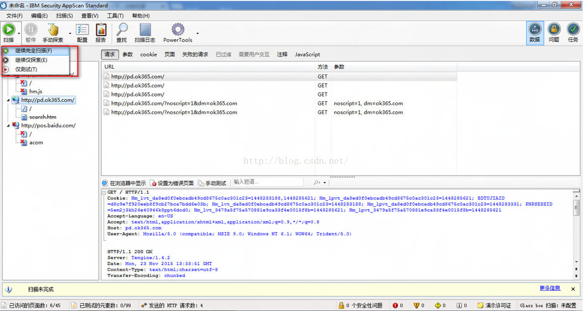Open the 编辑(E) menu
The width and height of the screenshot is (583, 311).
point(39,16)
